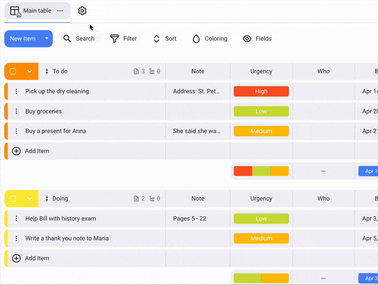Click the Search magnifier icon
Screen dimensions: 378x285
coord(68,39)
